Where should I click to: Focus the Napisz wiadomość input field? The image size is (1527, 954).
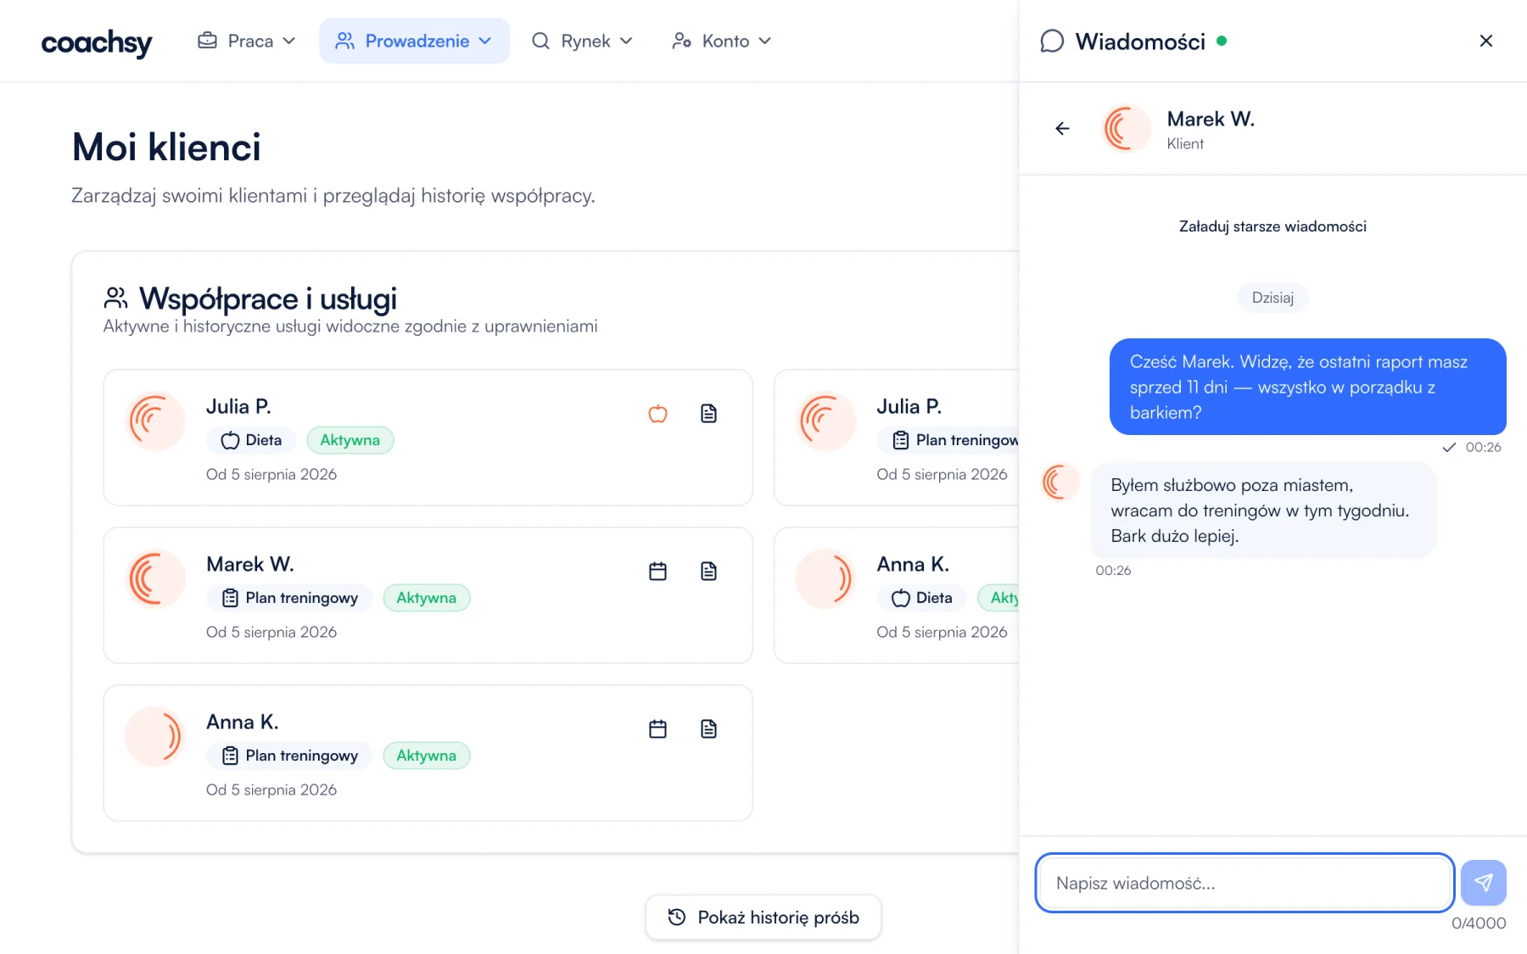tap(1245, 883)
